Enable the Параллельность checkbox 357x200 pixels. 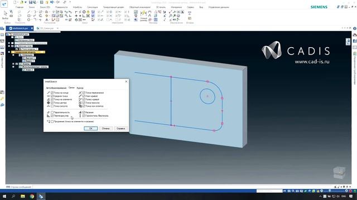(x=52, y=112)
